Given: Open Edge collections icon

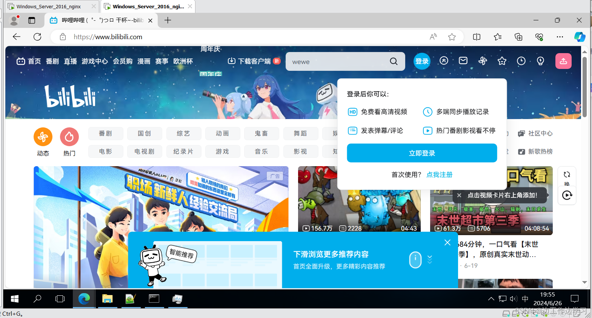Looking at the screenshot, I should [518, 37].
